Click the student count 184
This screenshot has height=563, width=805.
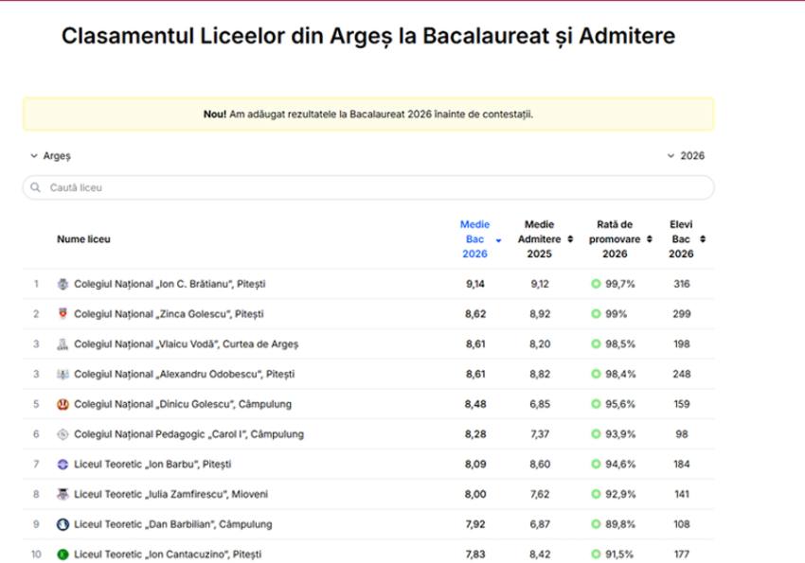pyautogui.click(x=682, y=465)
